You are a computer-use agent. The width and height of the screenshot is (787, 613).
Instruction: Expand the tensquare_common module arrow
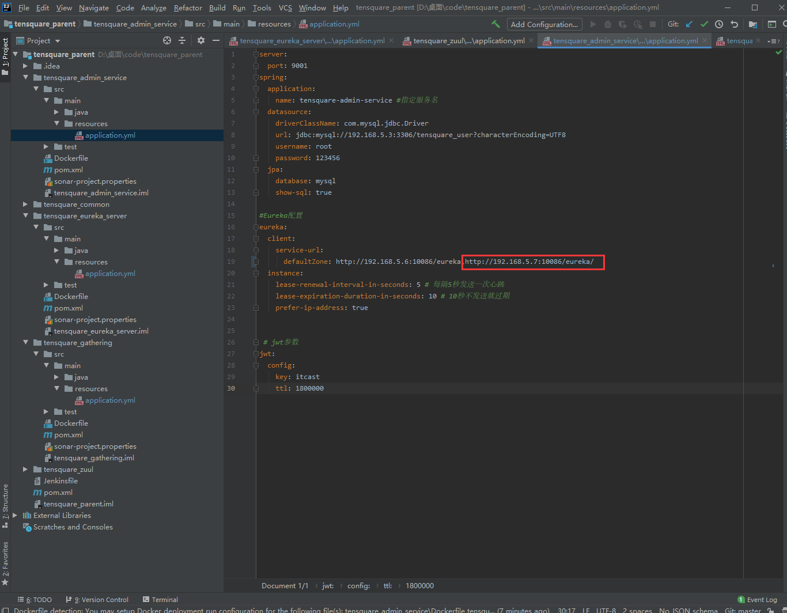pyautogui.click(x=25, y=205)
